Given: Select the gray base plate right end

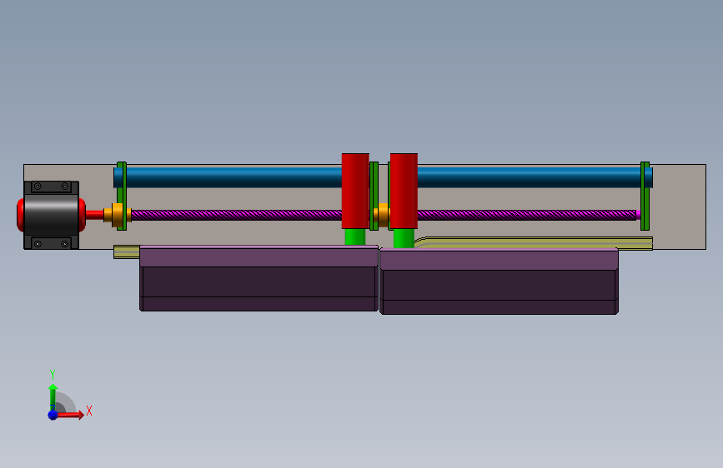Looking at the screenshot, I should click(679, 207).
